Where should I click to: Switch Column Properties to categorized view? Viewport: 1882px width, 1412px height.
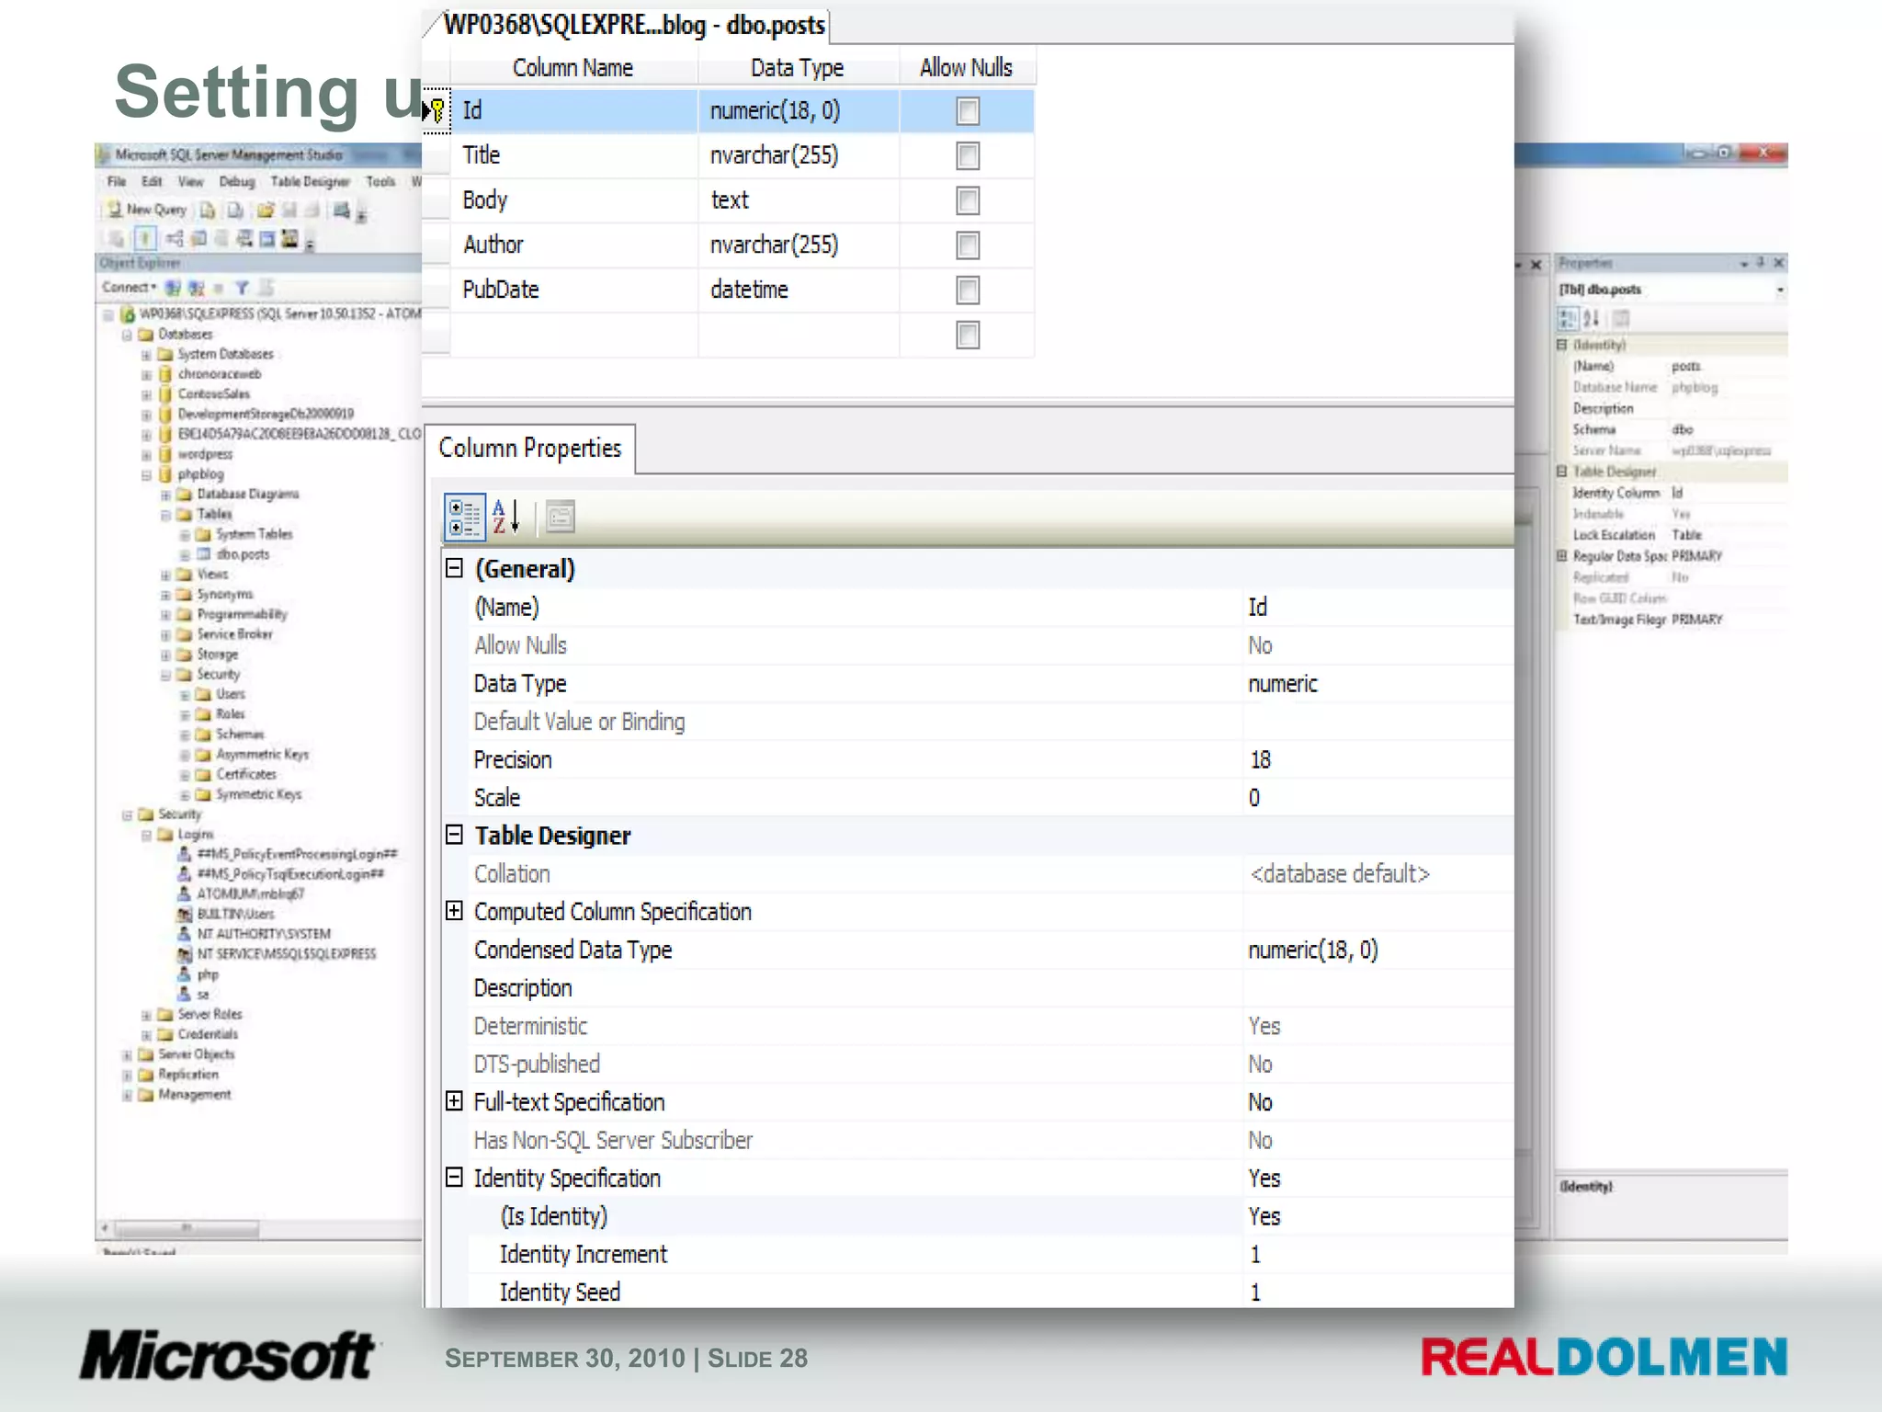point(464,517)
